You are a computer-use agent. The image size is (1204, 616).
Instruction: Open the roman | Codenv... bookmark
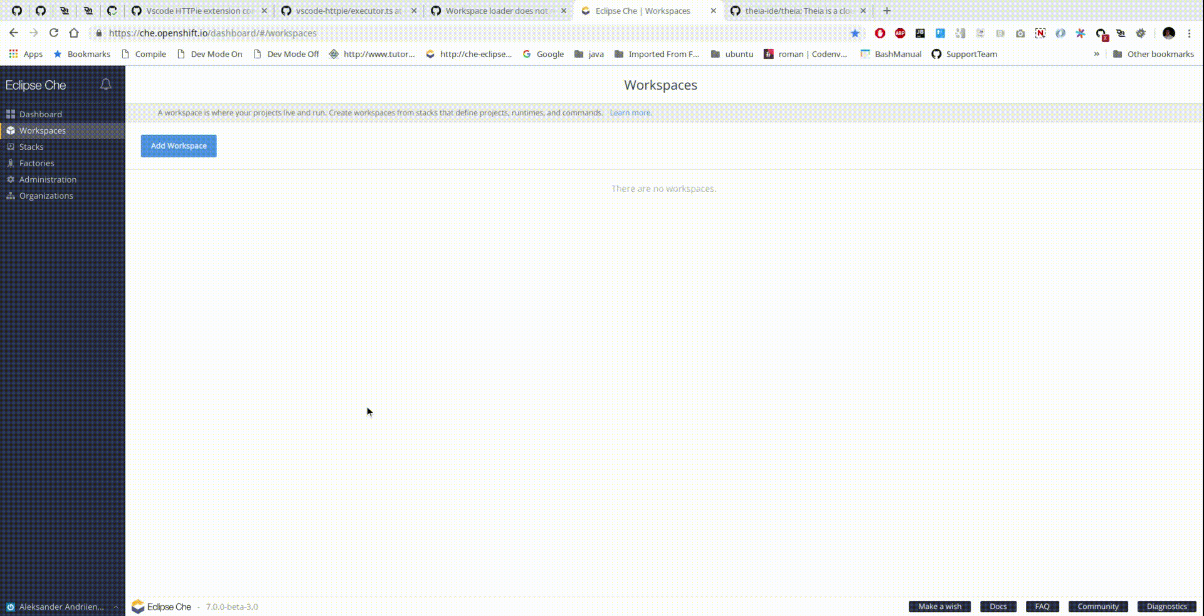[805, 54]
